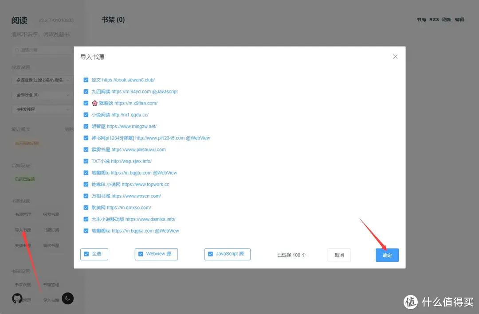Uncheck the 万相书城 wxscn.com source

point(86,196)
